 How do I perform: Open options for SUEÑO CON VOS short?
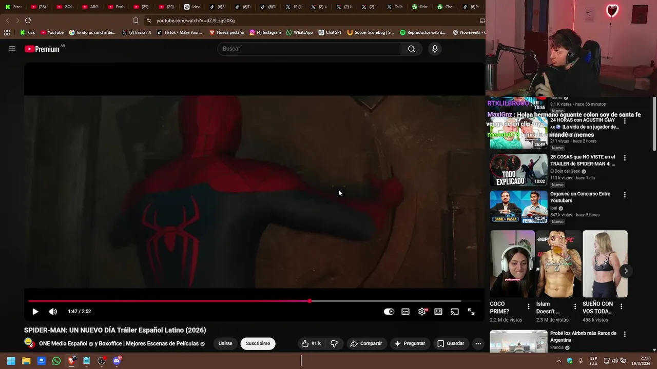[621, 306]
